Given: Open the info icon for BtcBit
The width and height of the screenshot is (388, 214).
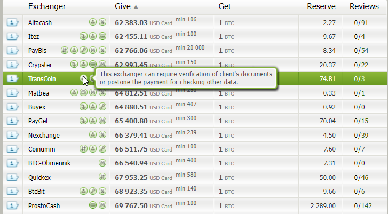Looking at the screenshot, I should [12, 191].
